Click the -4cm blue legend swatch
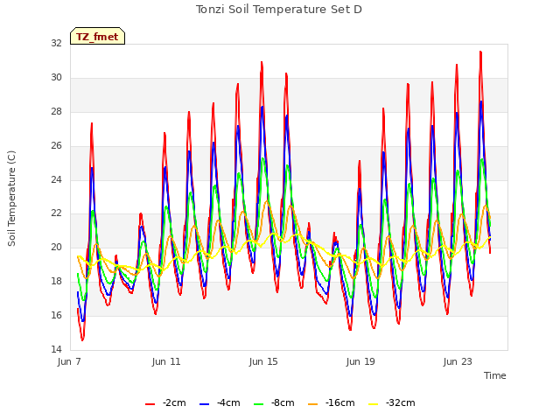This screenshot has height=420, width=560. (x=204, y=404)
